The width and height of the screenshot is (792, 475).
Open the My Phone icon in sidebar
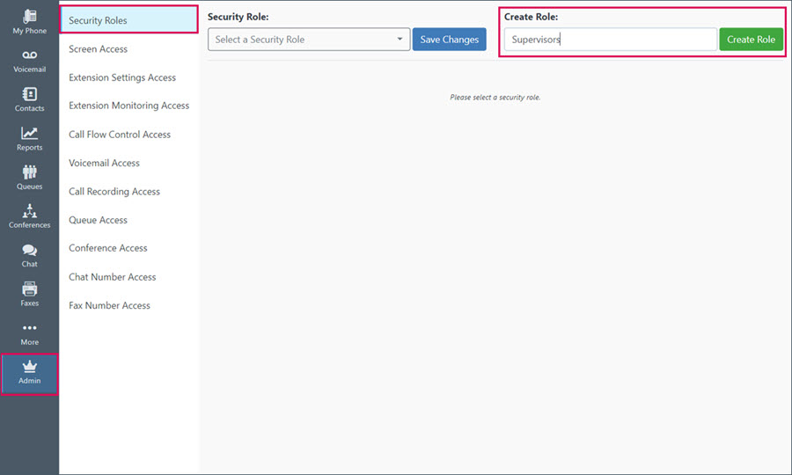[29, 16]
